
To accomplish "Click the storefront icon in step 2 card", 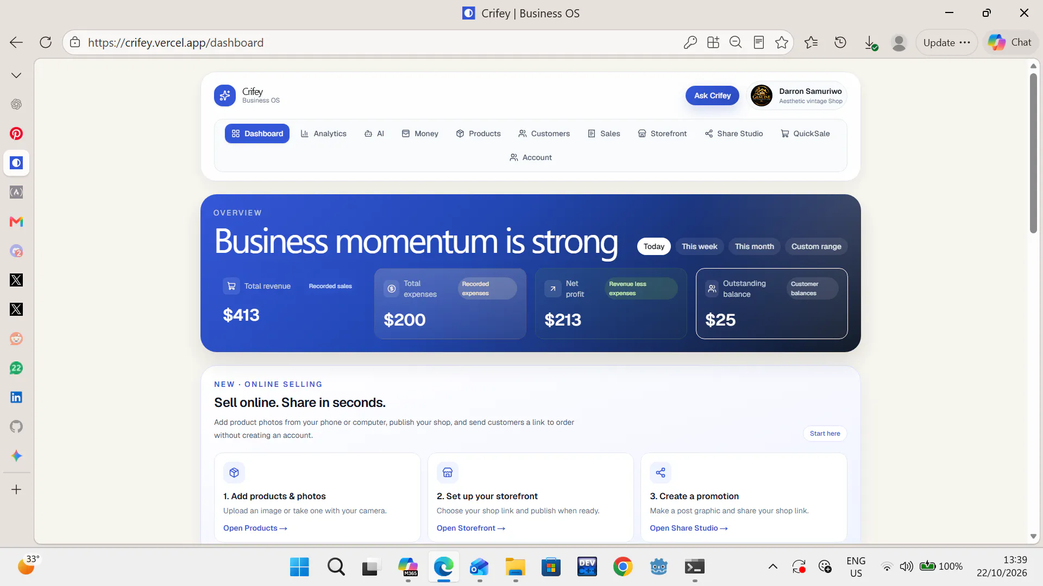I will (x=448, y=473).
